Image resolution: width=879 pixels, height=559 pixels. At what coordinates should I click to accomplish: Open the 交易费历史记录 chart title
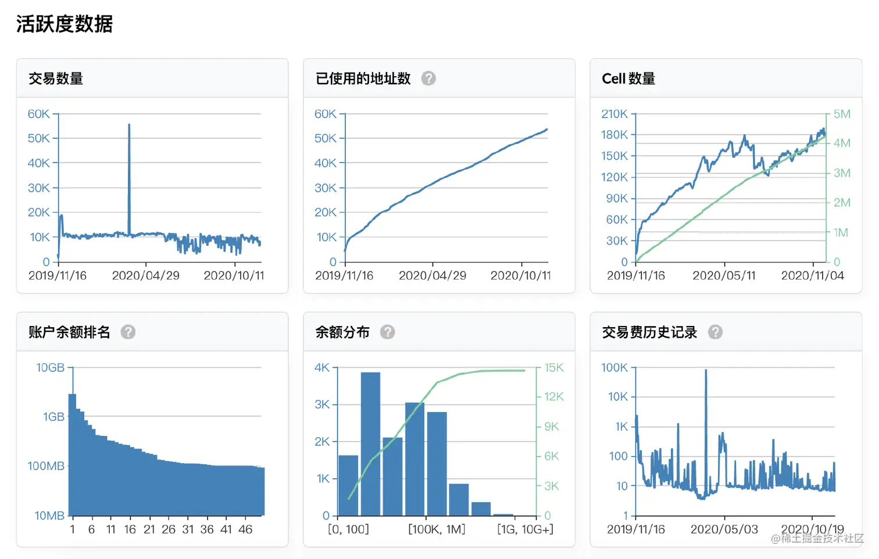pos(649,332)
